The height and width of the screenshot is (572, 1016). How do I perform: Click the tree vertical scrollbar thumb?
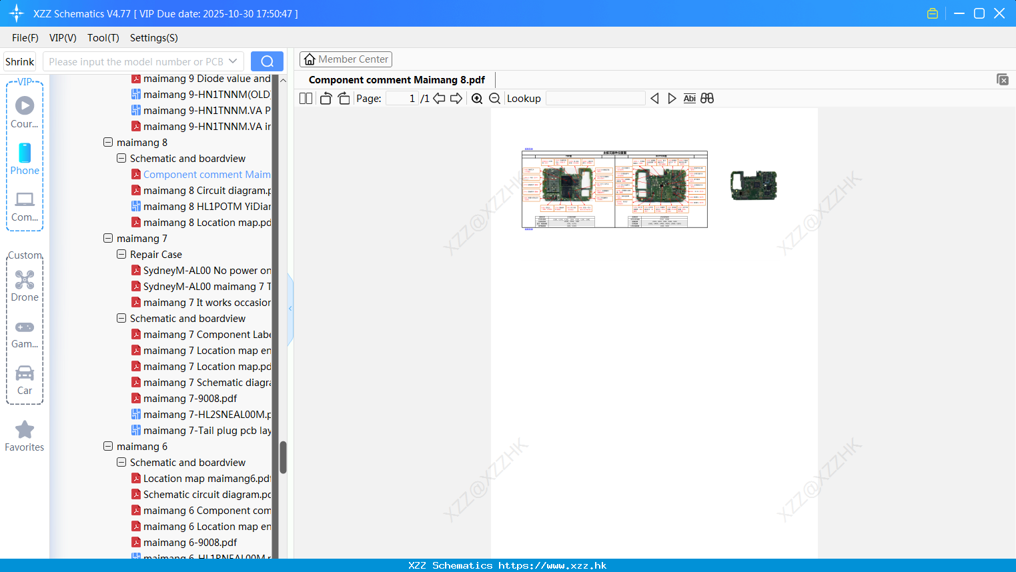tap(283, 457)
